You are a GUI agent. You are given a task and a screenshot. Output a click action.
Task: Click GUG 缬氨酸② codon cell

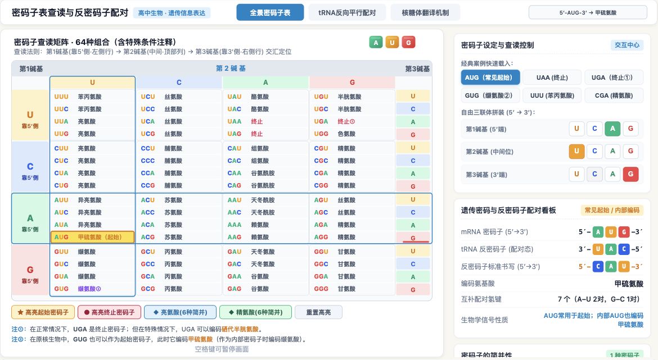pyautogui.click(x=92, y=289)
